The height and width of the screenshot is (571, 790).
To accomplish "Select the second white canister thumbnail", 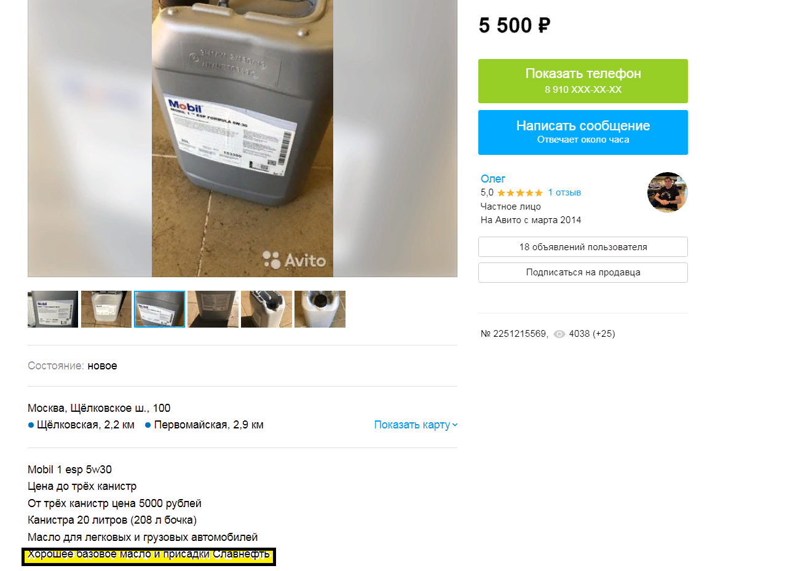I will point(106,309).
